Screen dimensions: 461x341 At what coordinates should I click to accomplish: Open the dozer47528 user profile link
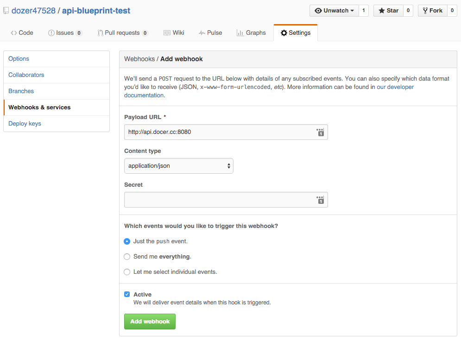pyautogui.click(x=33, y=11)
